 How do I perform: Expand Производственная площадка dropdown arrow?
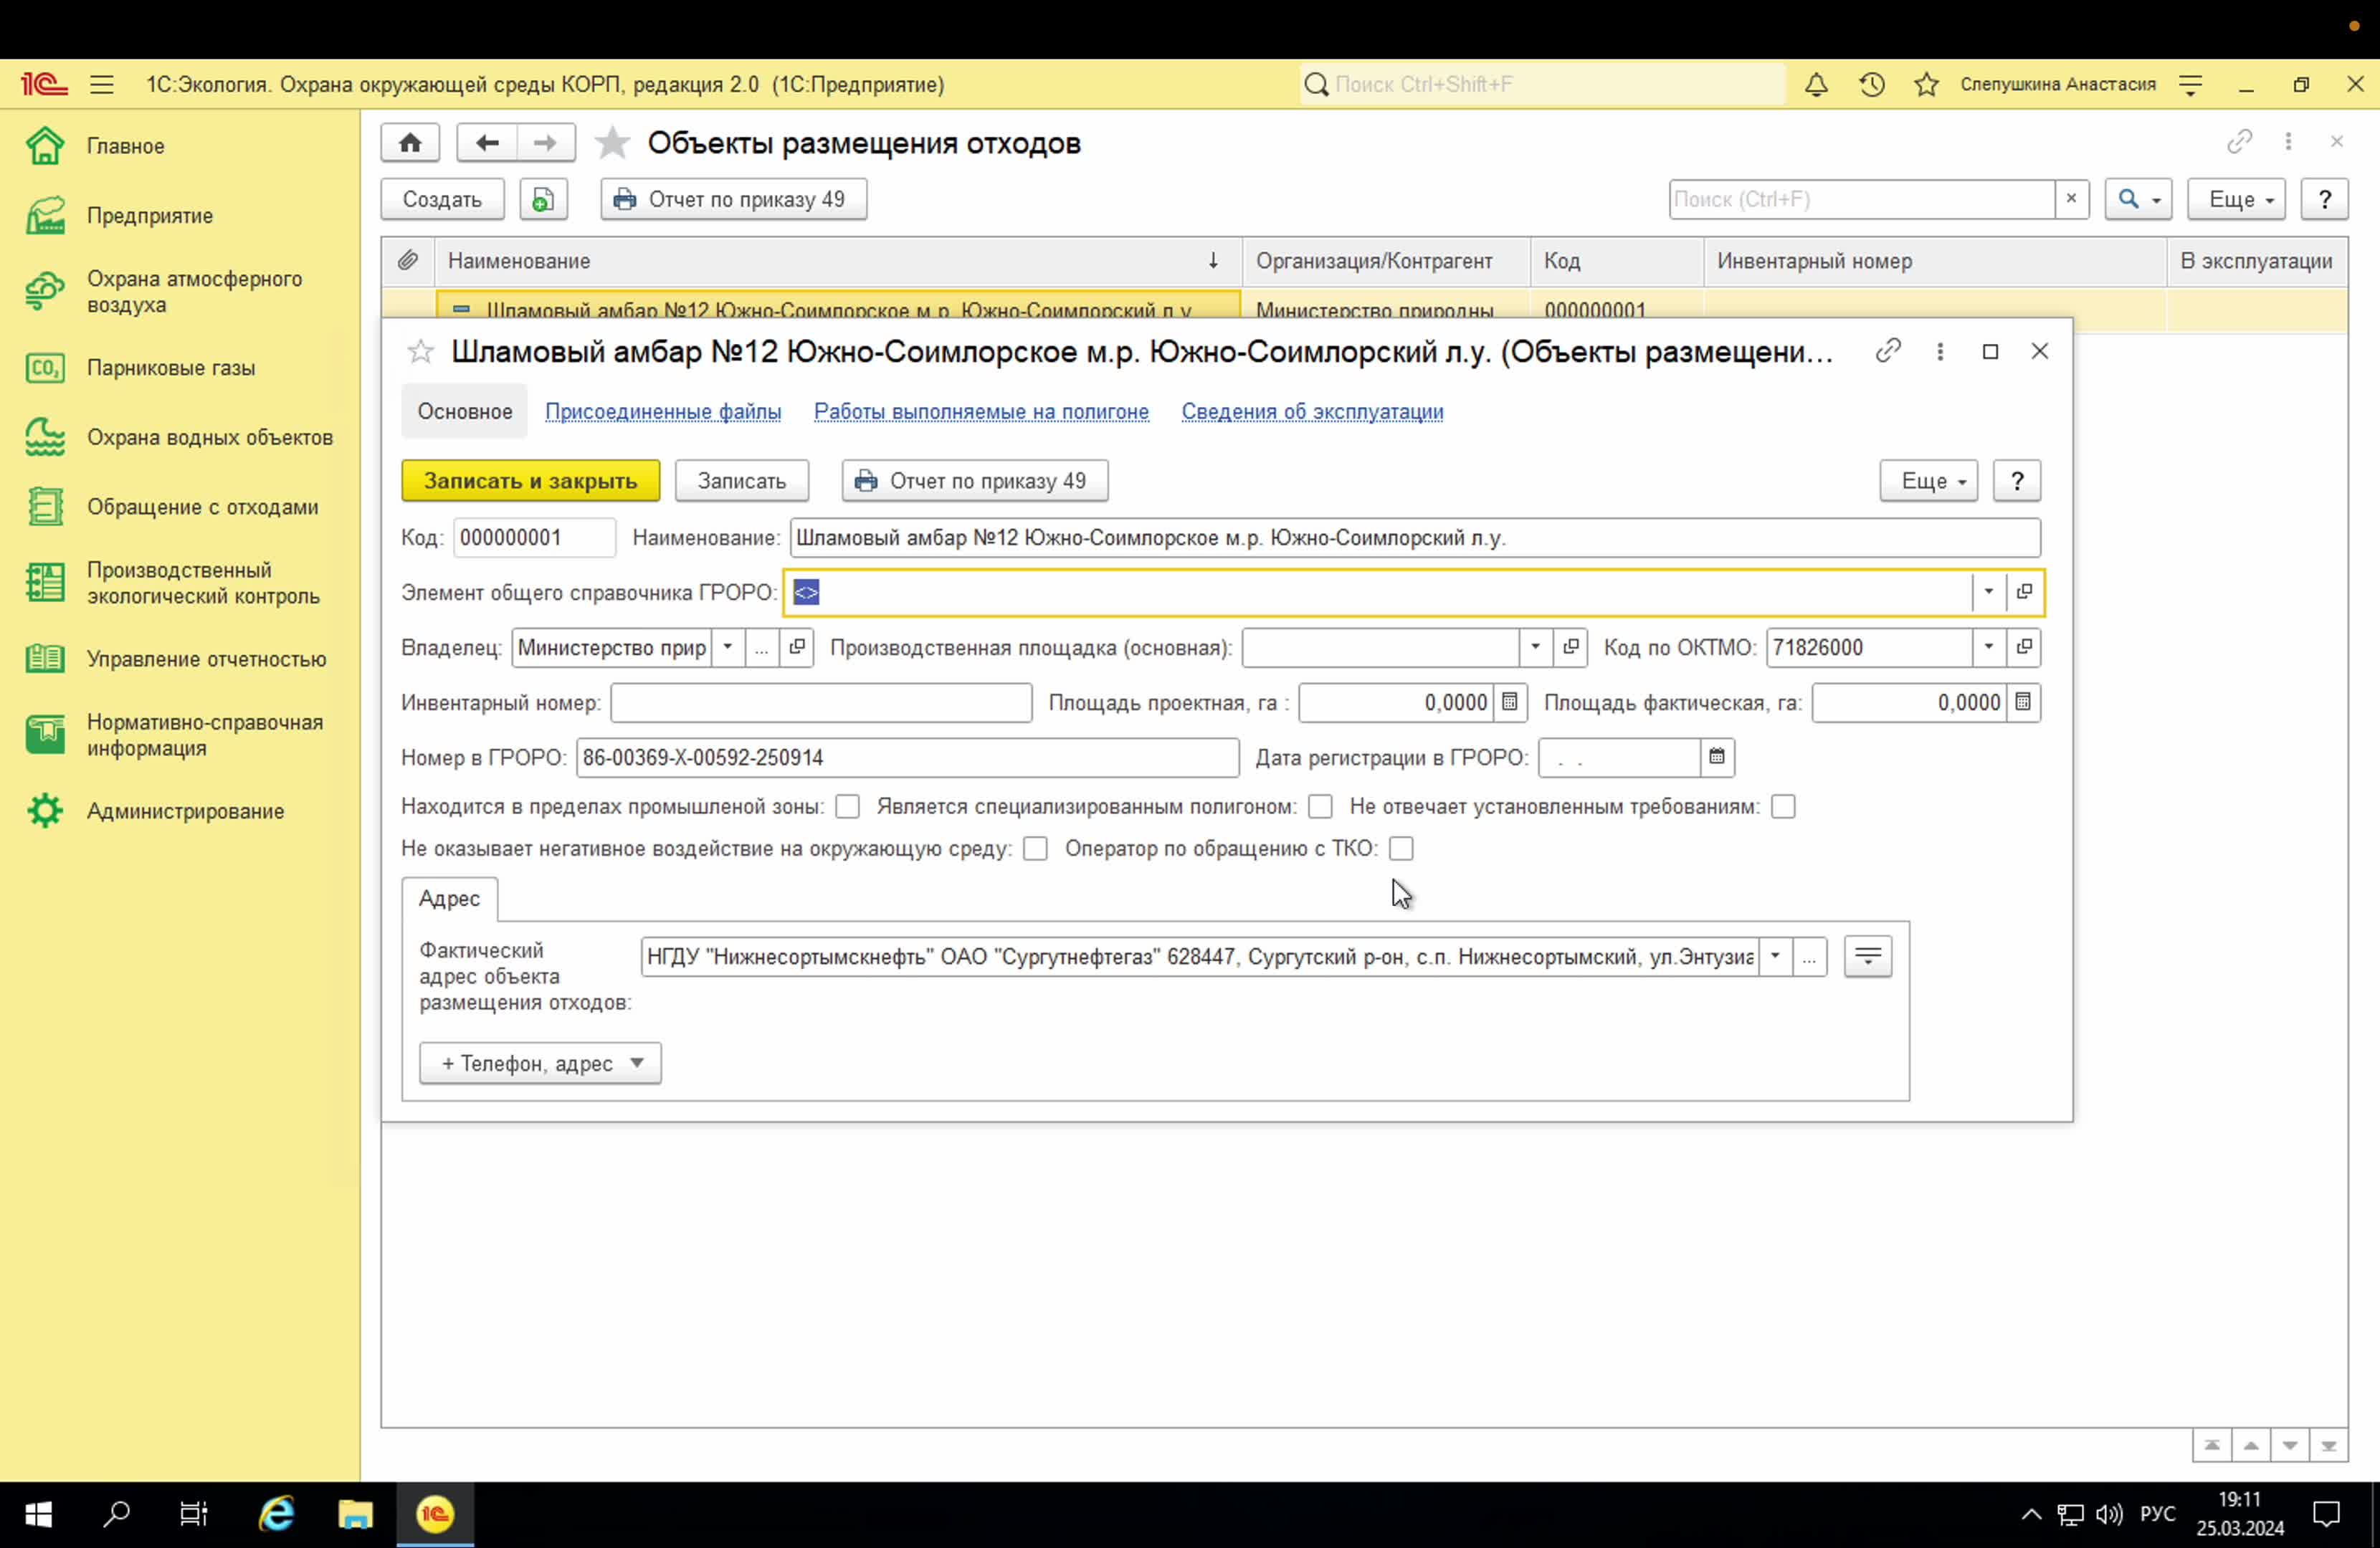click(1535, 647)
